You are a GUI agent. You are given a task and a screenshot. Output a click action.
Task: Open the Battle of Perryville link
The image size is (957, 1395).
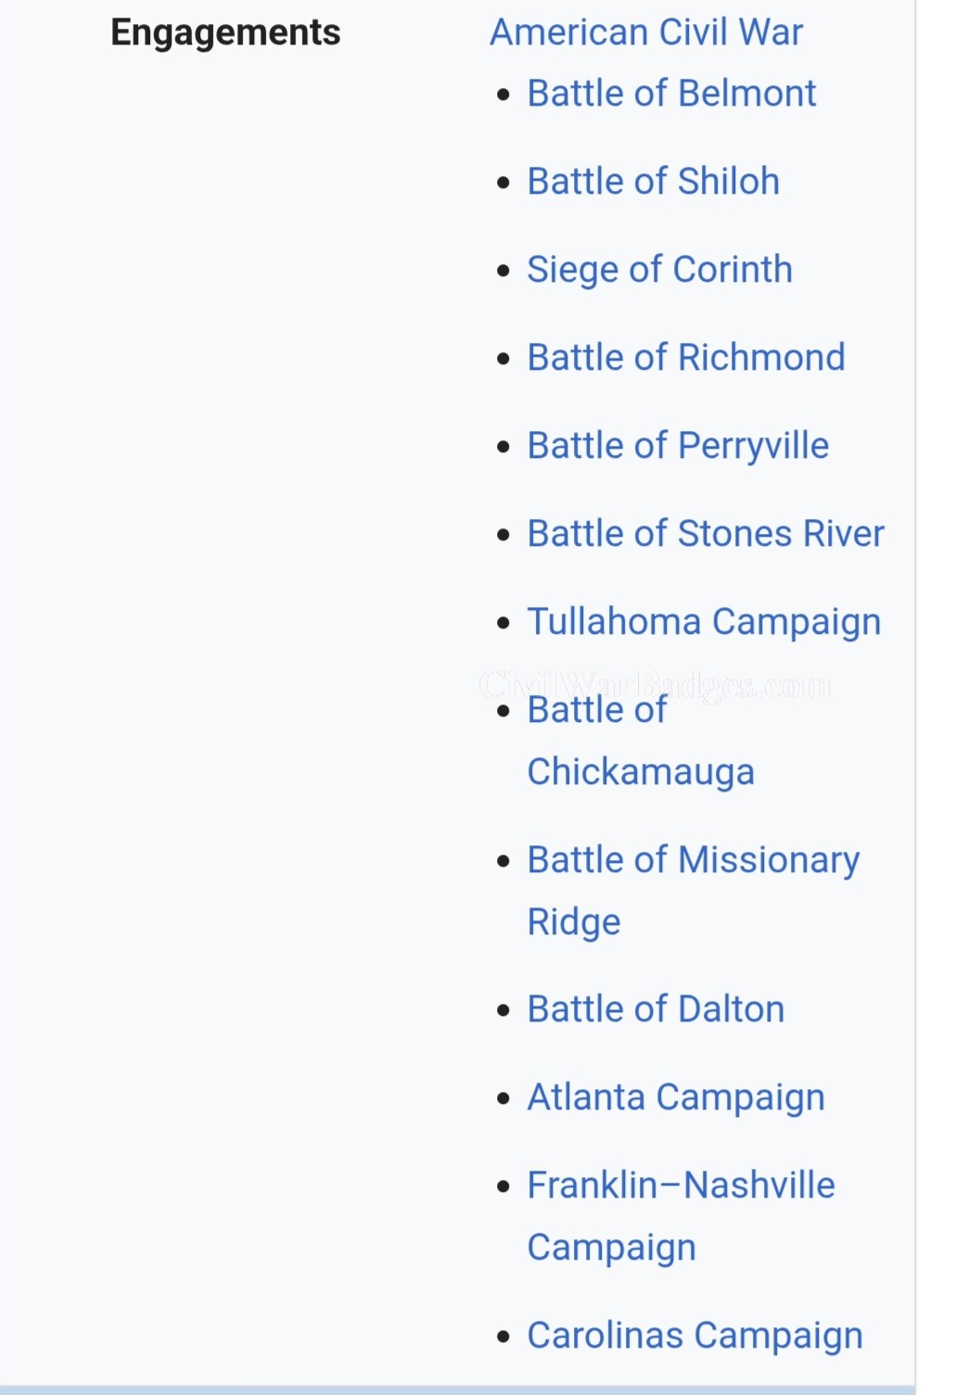tap(677, 446)
